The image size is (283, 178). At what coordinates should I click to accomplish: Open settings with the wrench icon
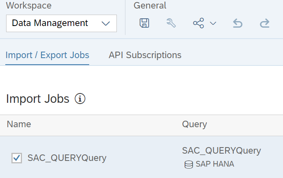click(x=171, y=23)
